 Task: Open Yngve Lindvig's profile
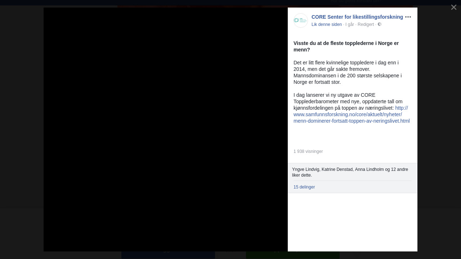[x=305, y=169]
